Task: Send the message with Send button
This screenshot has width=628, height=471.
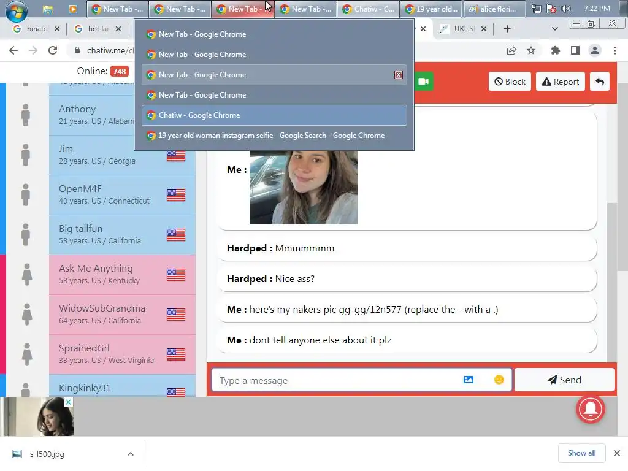Action: pyautogui.click(x=564, y=380)
